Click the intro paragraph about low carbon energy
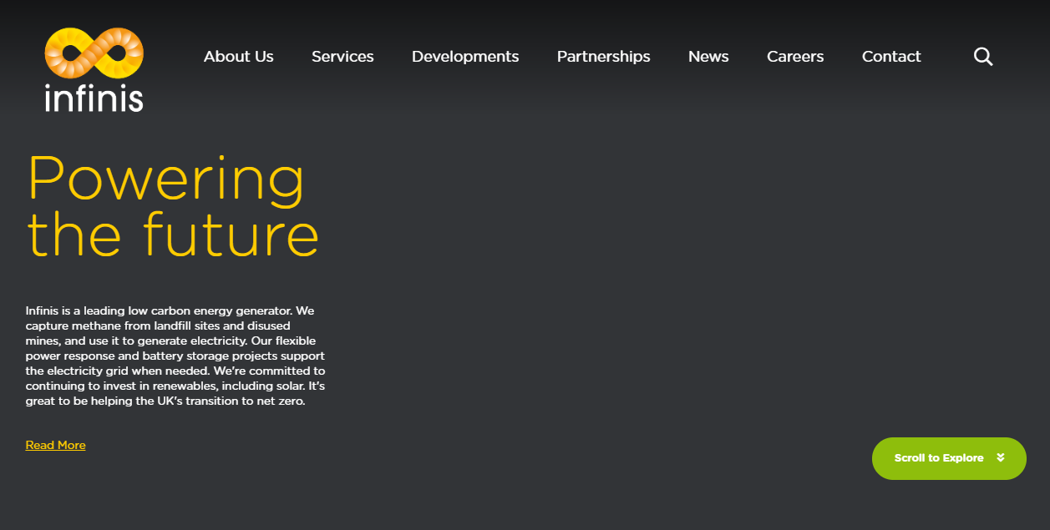This screenshot has height=530, width=1050. (175, 355)
